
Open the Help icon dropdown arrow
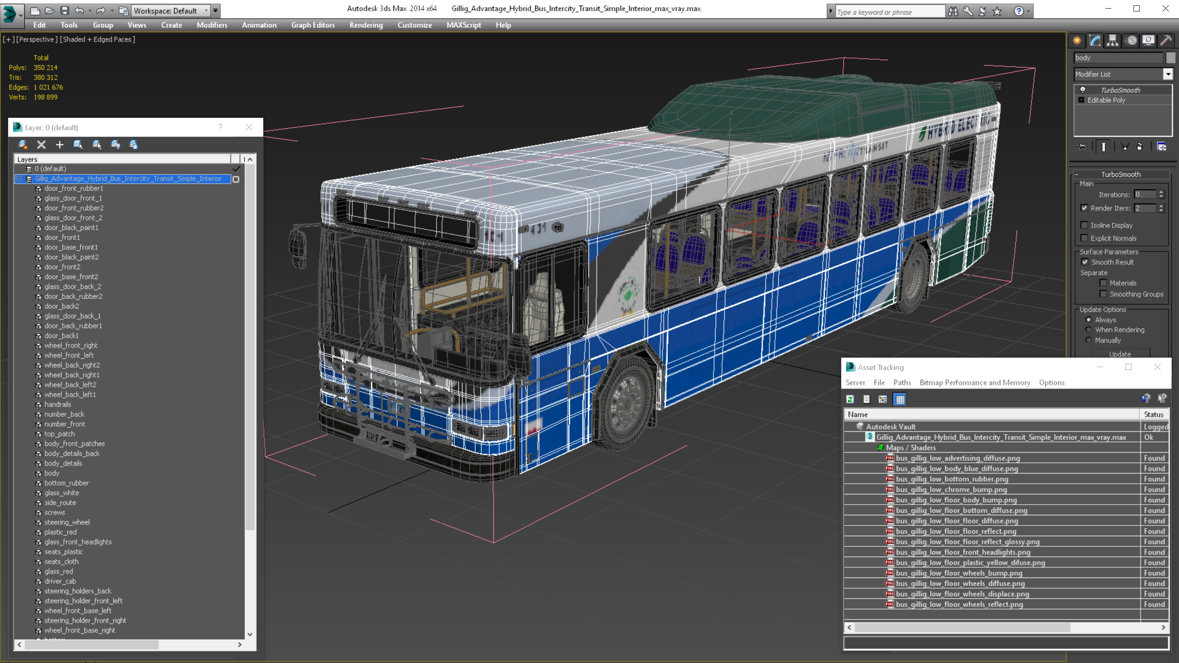coord(1029,11)
